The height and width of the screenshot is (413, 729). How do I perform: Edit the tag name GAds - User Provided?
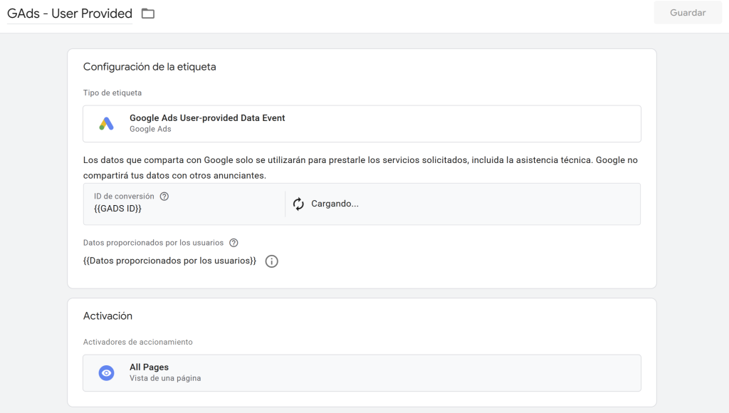pos(70,14)
